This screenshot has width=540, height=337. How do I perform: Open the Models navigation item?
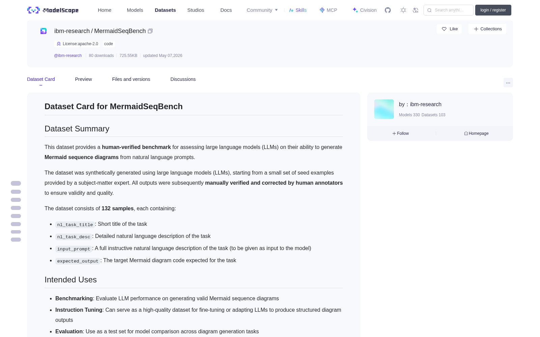[x=135, y=10]
